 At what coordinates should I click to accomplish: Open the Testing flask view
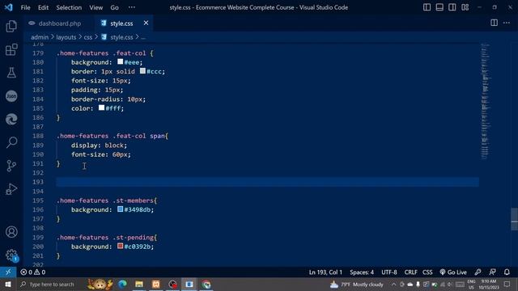[11, 73]
